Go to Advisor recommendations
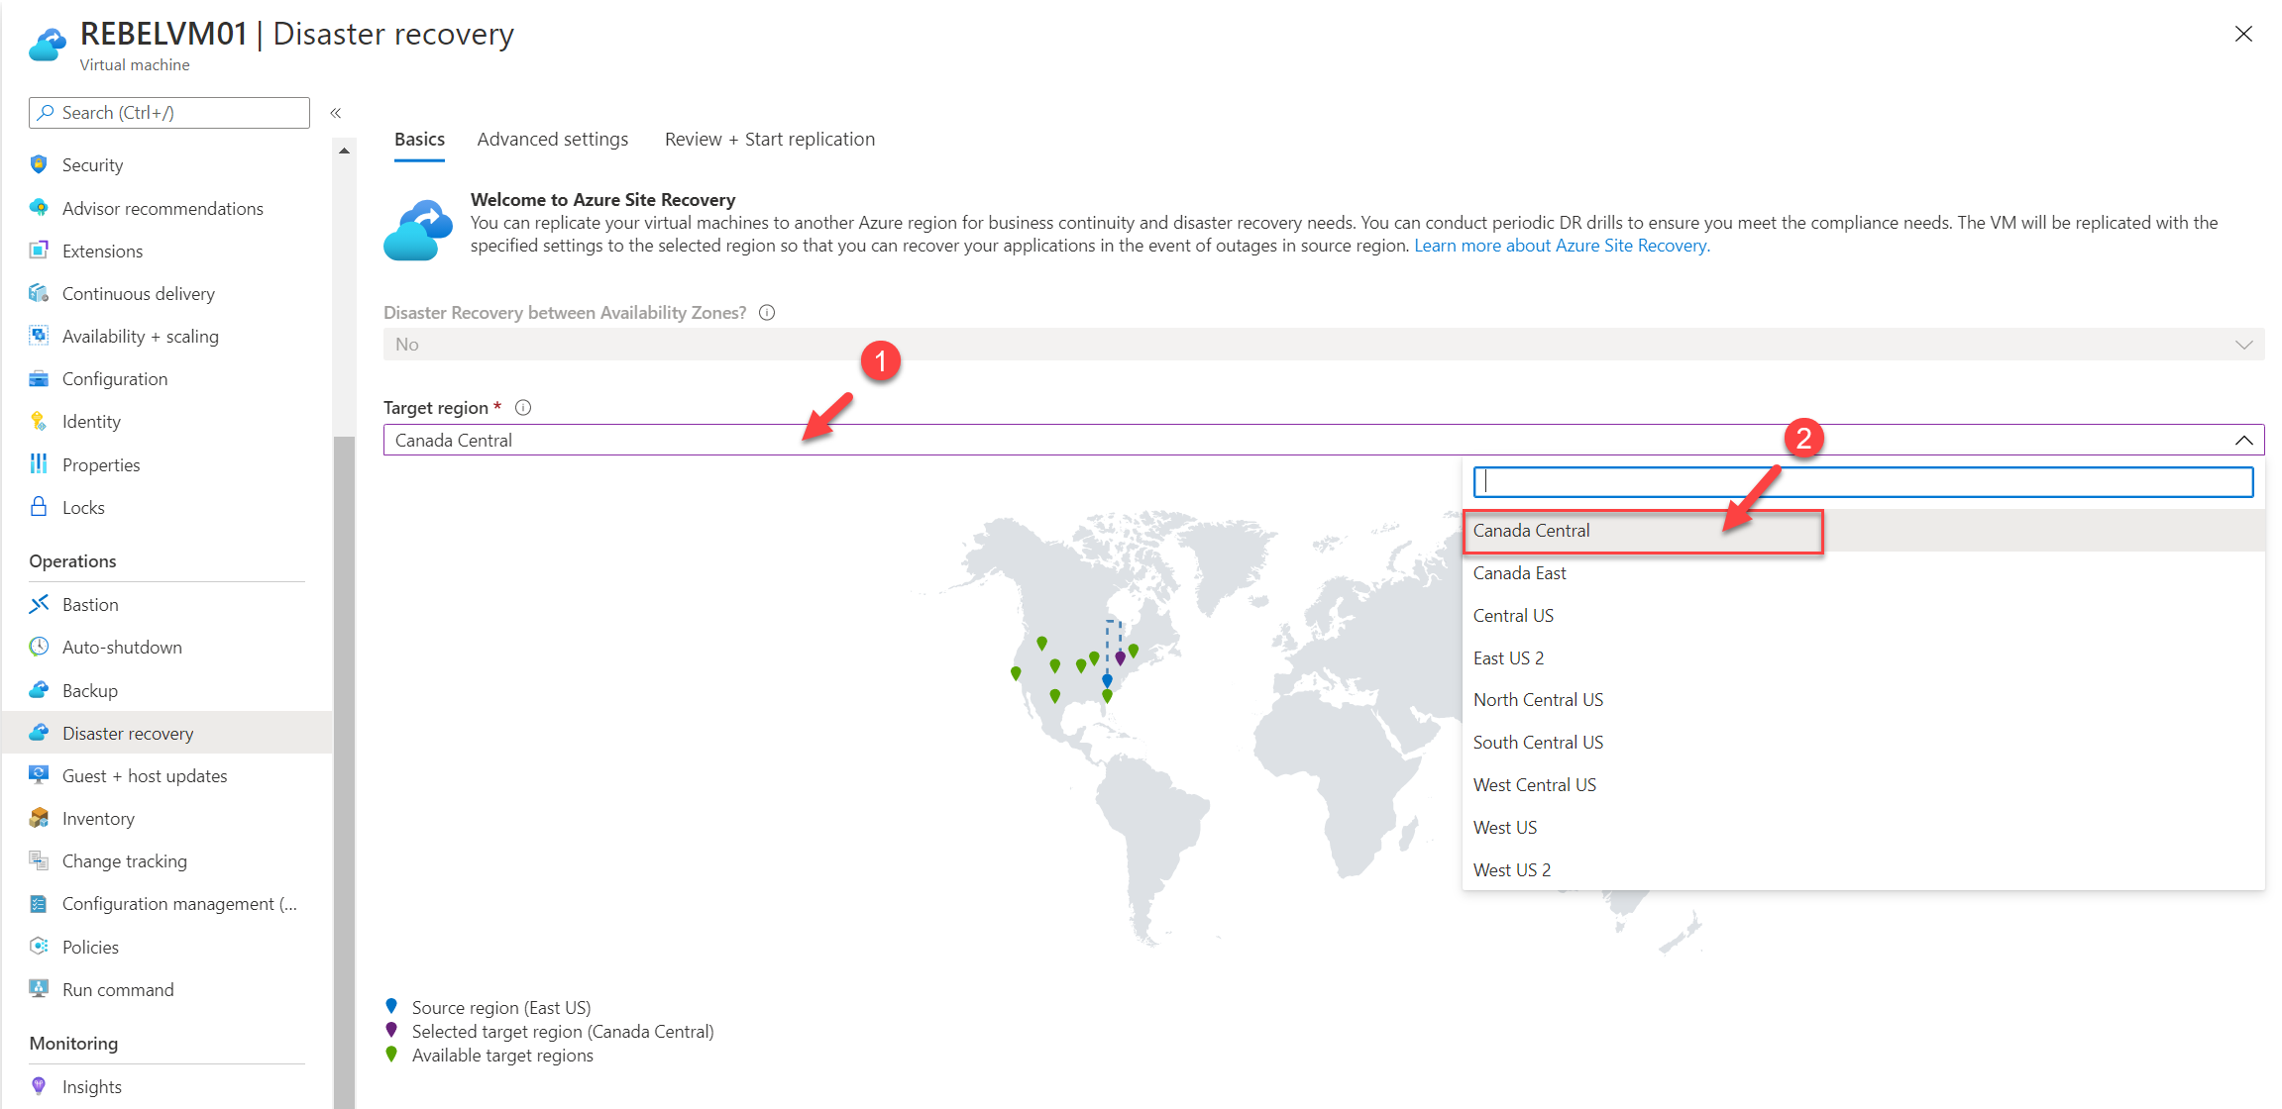Screen dimensions: 2282x1109 pyautogui.click(x=166, y=208)
